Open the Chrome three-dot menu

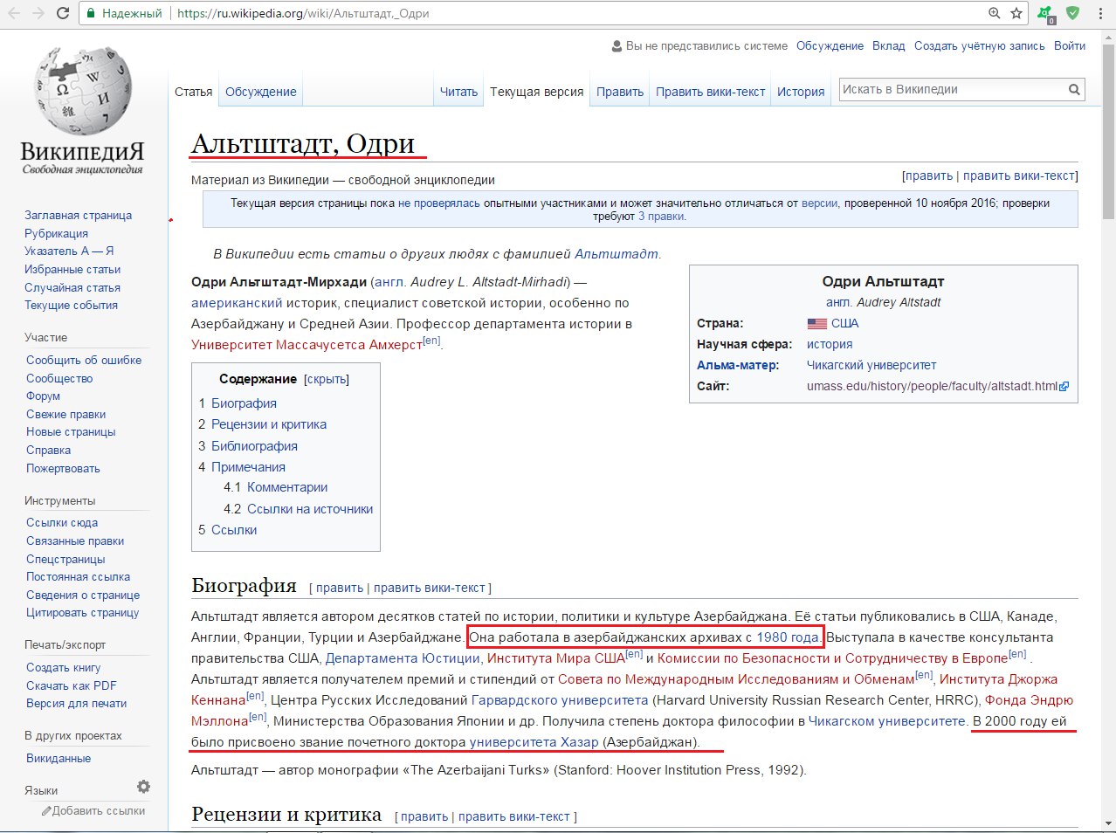click(x=1099, y=13)
